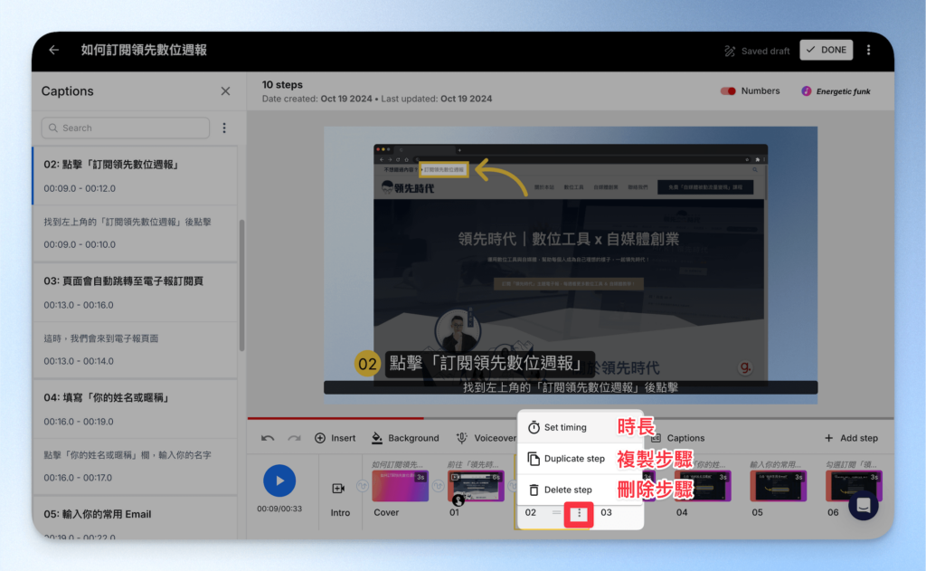
Task: Open the captions search options menu
Action: point(224,128)
